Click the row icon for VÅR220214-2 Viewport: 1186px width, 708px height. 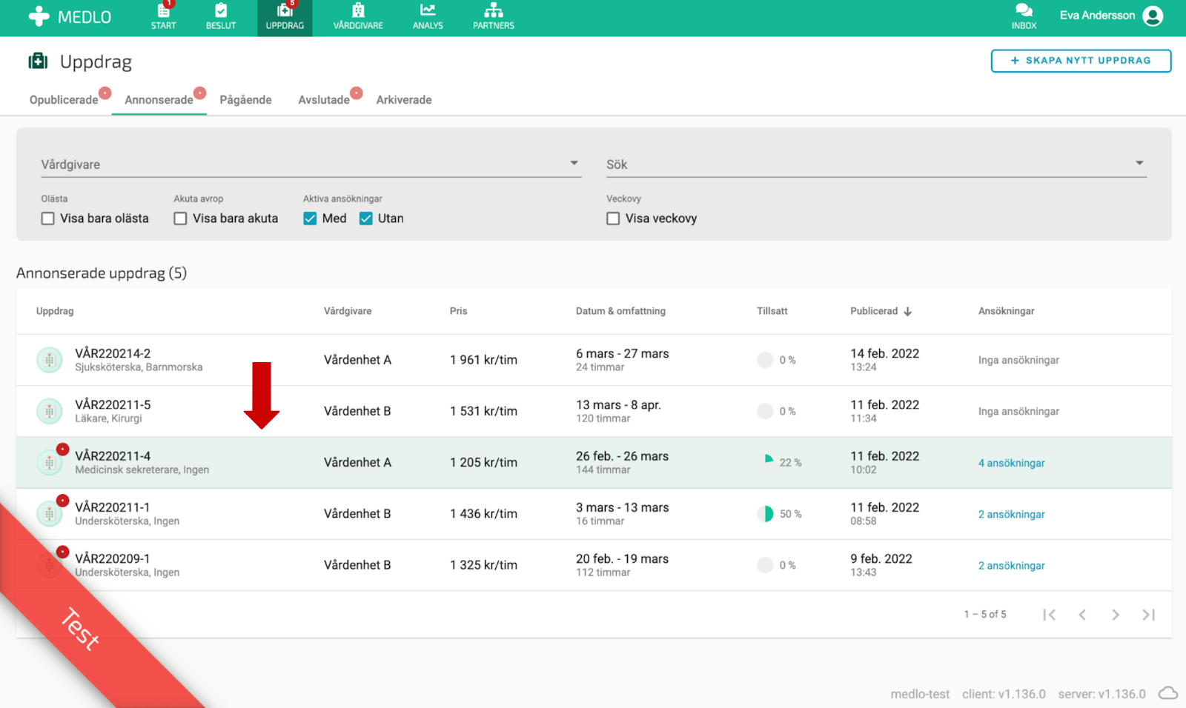(x=50, y=360)
